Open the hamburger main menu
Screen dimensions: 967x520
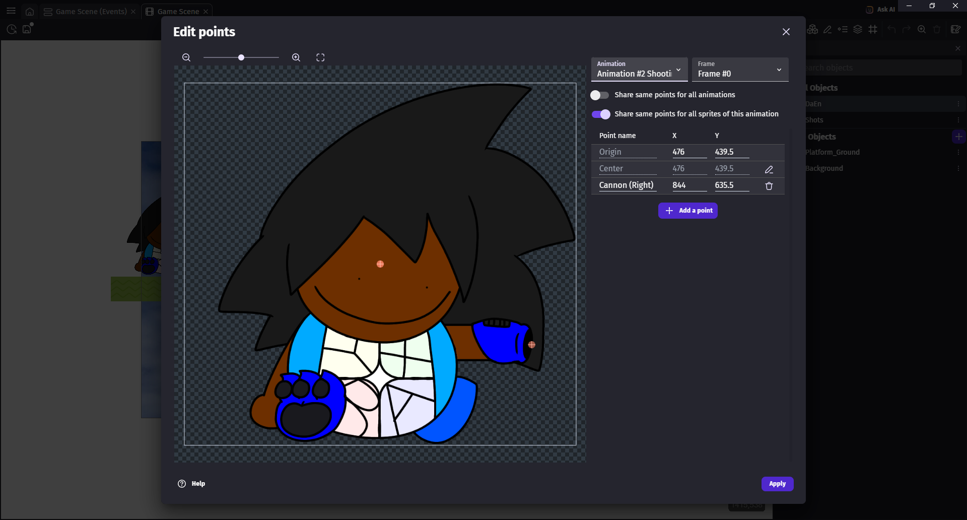[x=11, y=11]
